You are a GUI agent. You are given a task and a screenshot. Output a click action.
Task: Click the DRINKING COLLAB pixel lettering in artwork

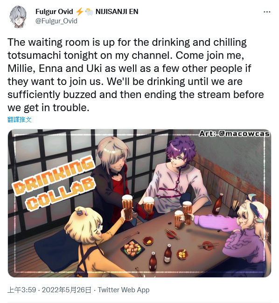(x=54, y=183)
